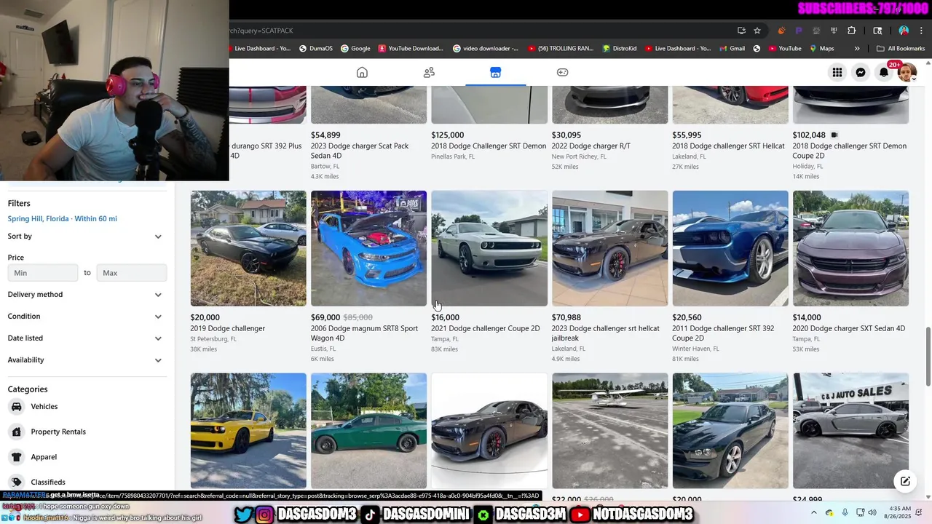Open the YouTube bookmark
This screenshot has height=524, width=932.
[784, 49]
